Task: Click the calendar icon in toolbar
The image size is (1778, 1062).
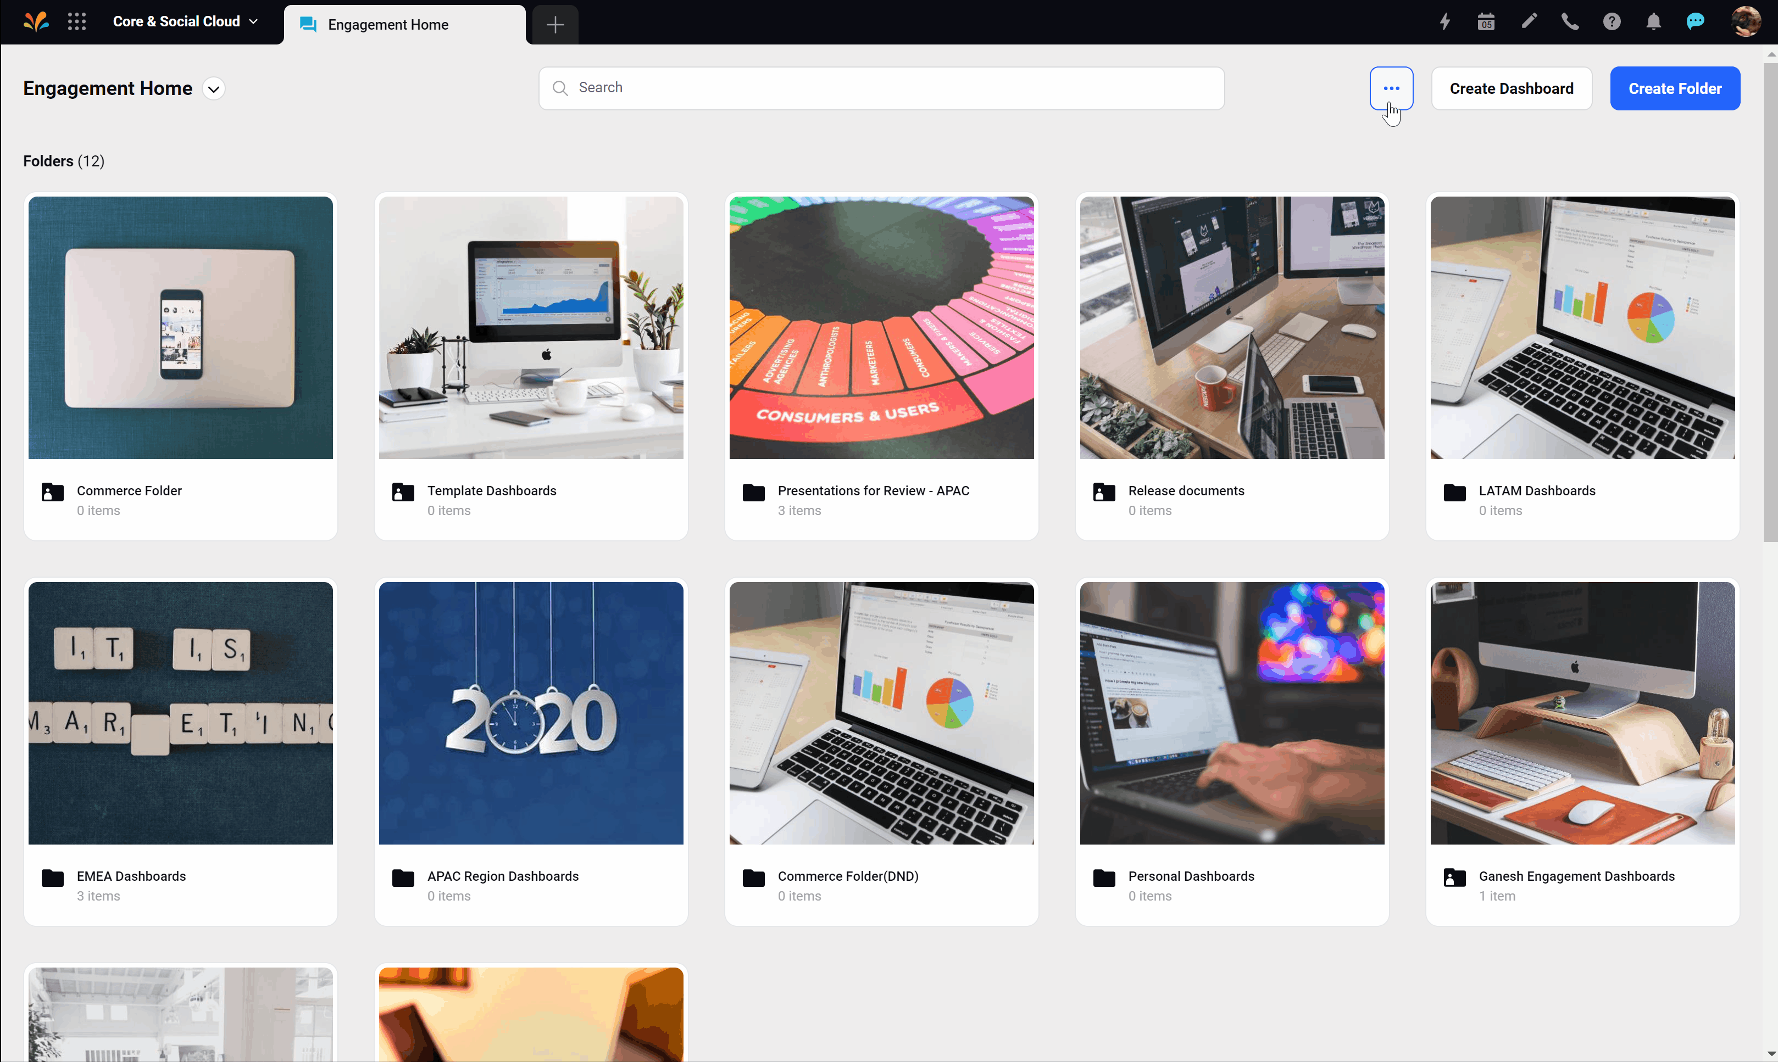Action: [1487, 23]
